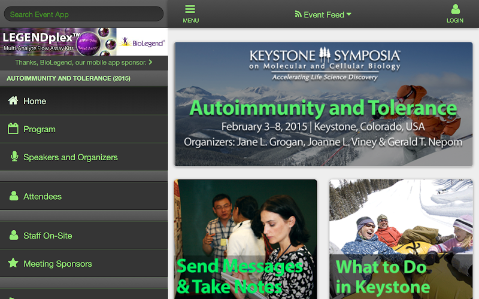Image resolution: width=479 pixels, height=299 pixels.
Task: Select Autoimmunity and Tolerance (2015) heading
Action: [68, 78]
